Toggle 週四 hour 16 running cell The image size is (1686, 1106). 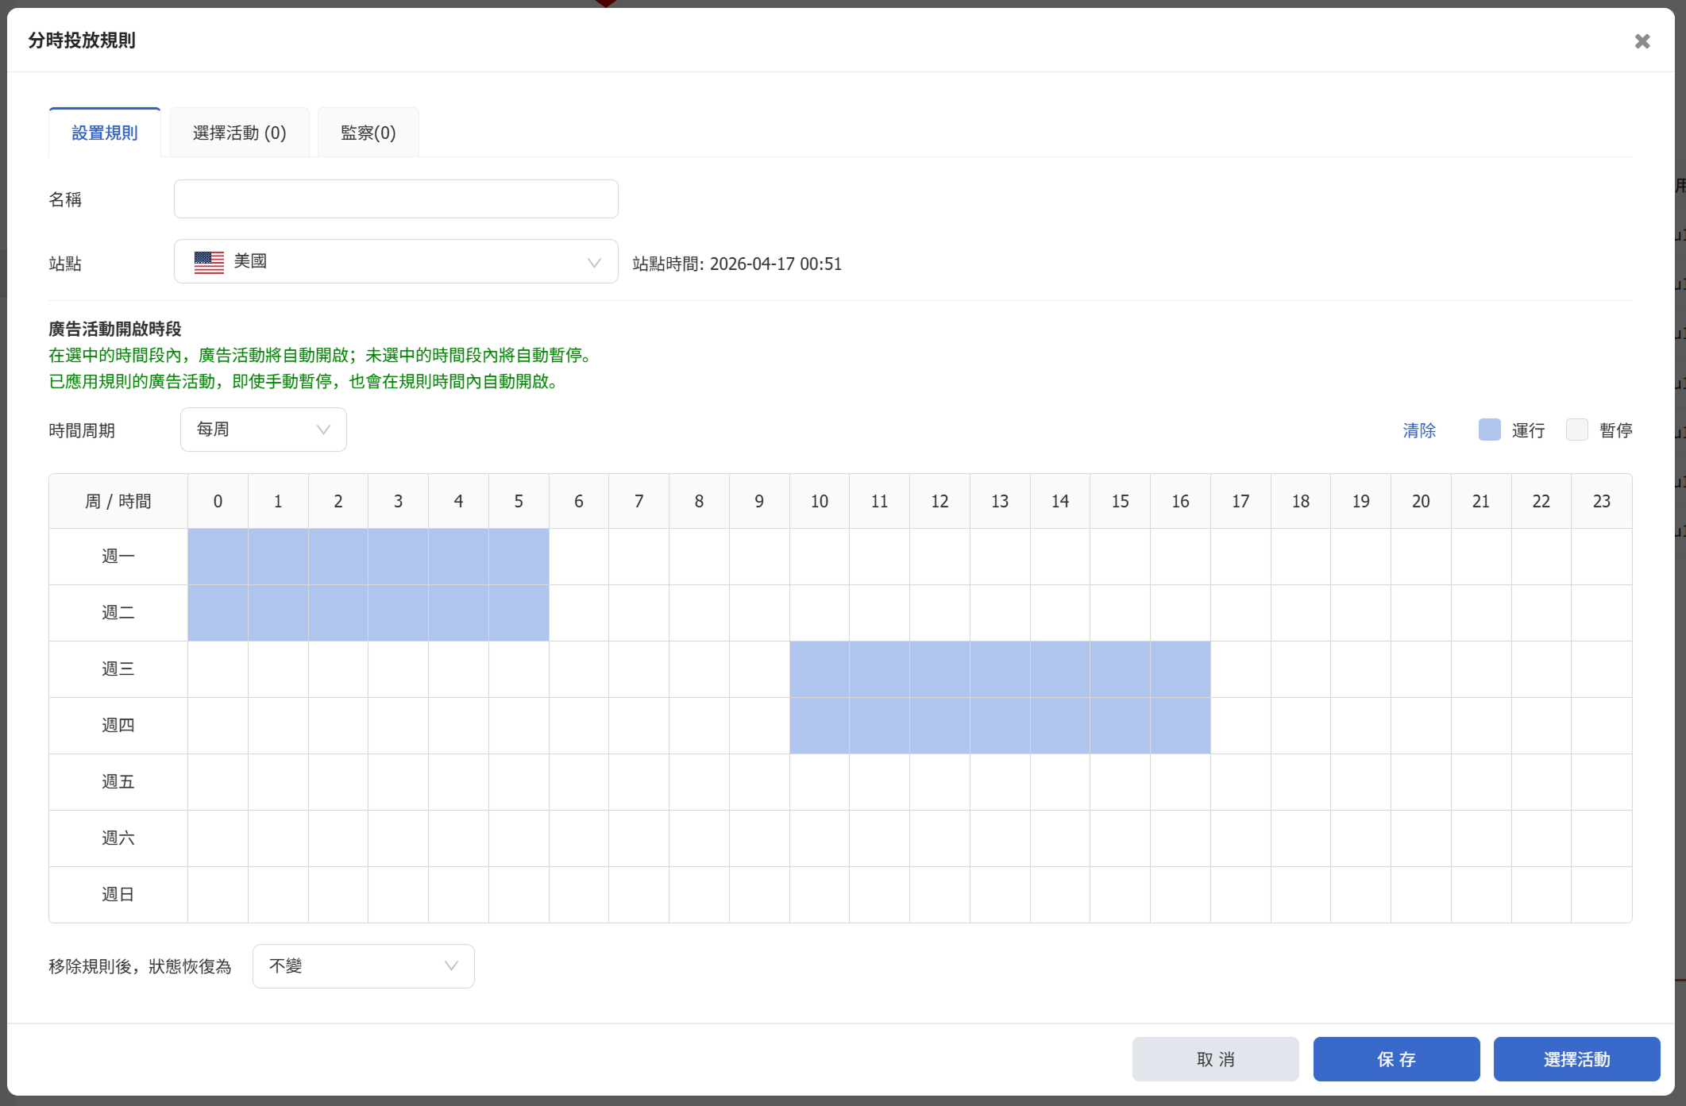(x=1180, y=726)
